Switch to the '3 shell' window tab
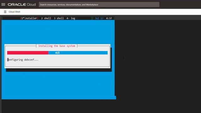This screenshot has width=201, height=113. click(x=59, y=18)
